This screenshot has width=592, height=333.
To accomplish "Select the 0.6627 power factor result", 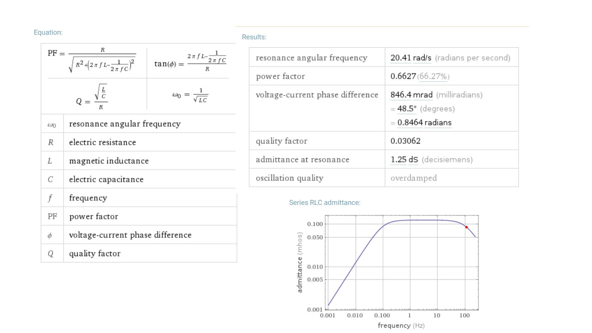I will 403,76.
